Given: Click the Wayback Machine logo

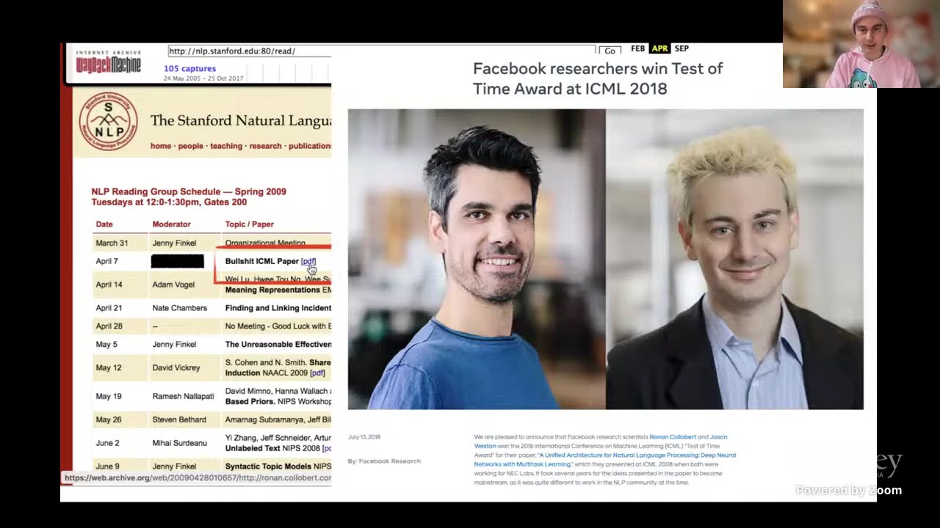Looking at the screenshot, I should pos(108,64).
